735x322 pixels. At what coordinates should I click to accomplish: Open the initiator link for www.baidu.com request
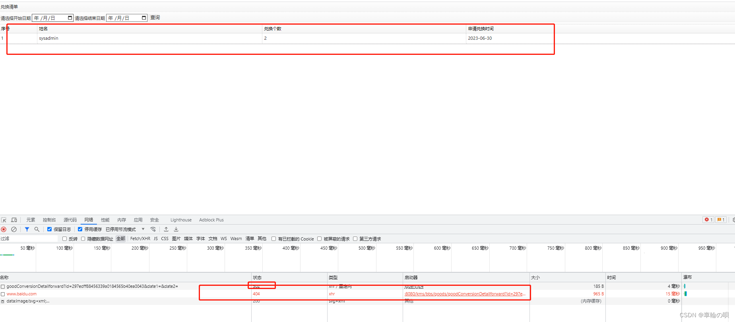[465, 294]
